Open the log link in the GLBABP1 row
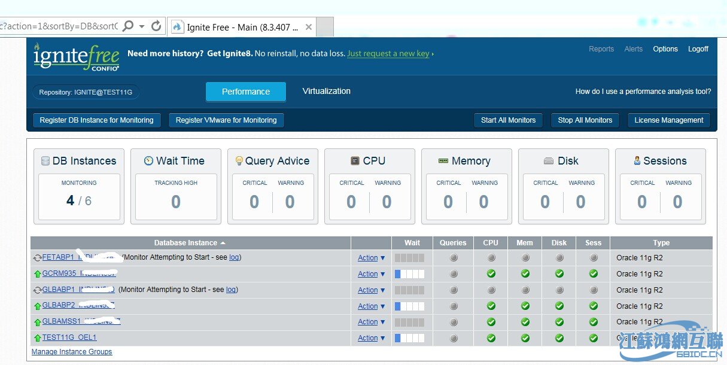Viewport: 727px width, 365px height. point(231,290)
